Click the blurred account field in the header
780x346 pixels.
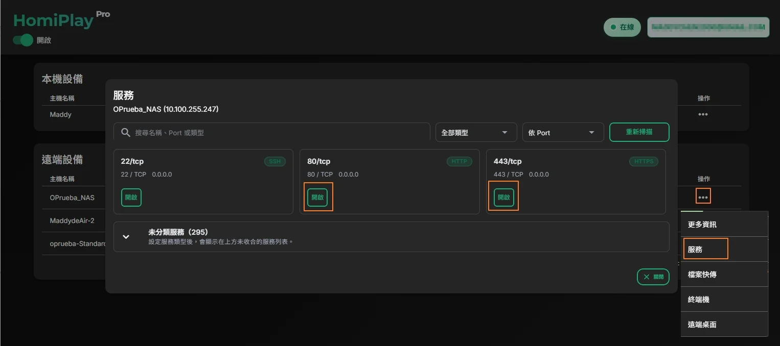(708, 27)
